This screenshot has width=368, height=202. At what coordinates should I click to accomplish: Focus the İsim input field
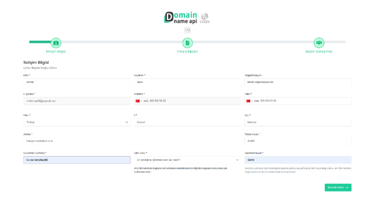coord(77,82)
